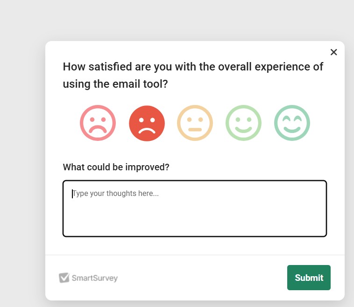Click the highlighted red sad face
The image size is (354, 307).
click(x=147, y=123)
